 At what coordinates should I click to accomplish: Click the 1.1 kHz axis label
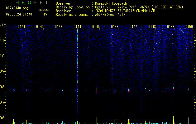coord(2,40)
